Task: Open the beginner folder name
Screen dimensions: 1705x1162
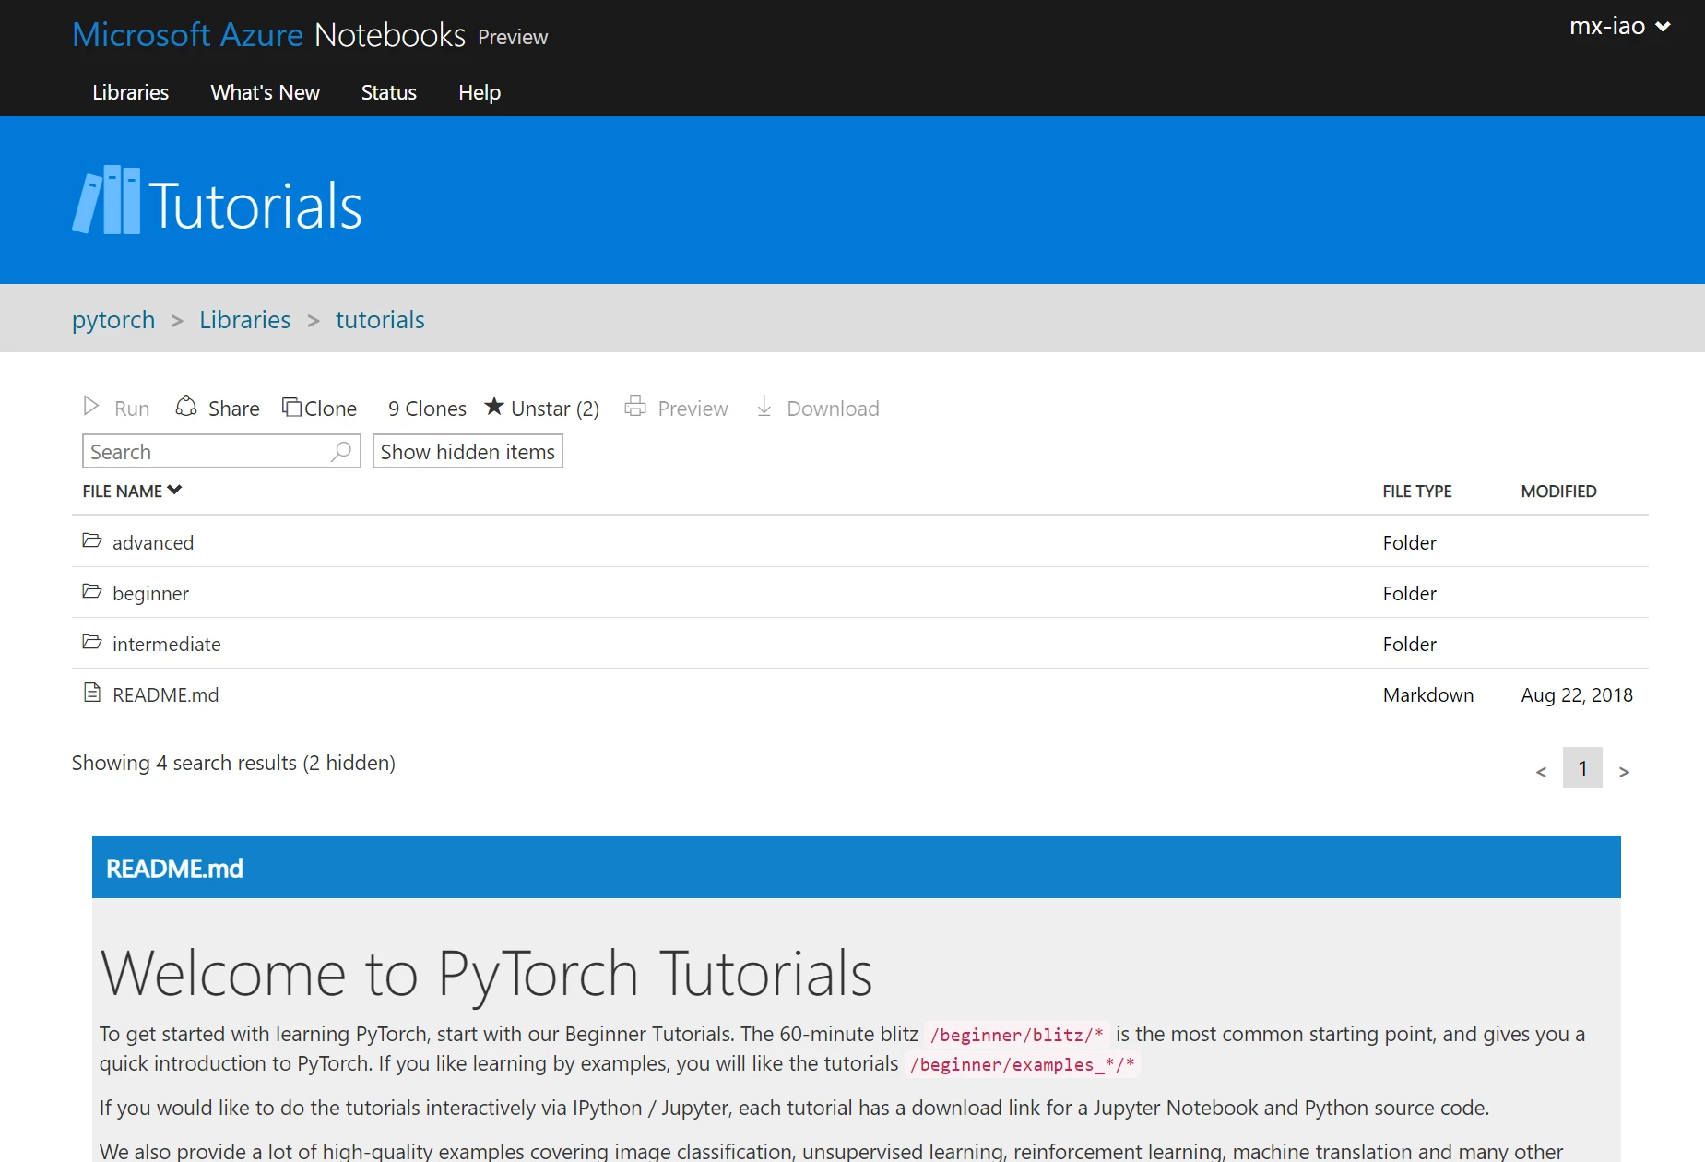Action: point(150,593)
